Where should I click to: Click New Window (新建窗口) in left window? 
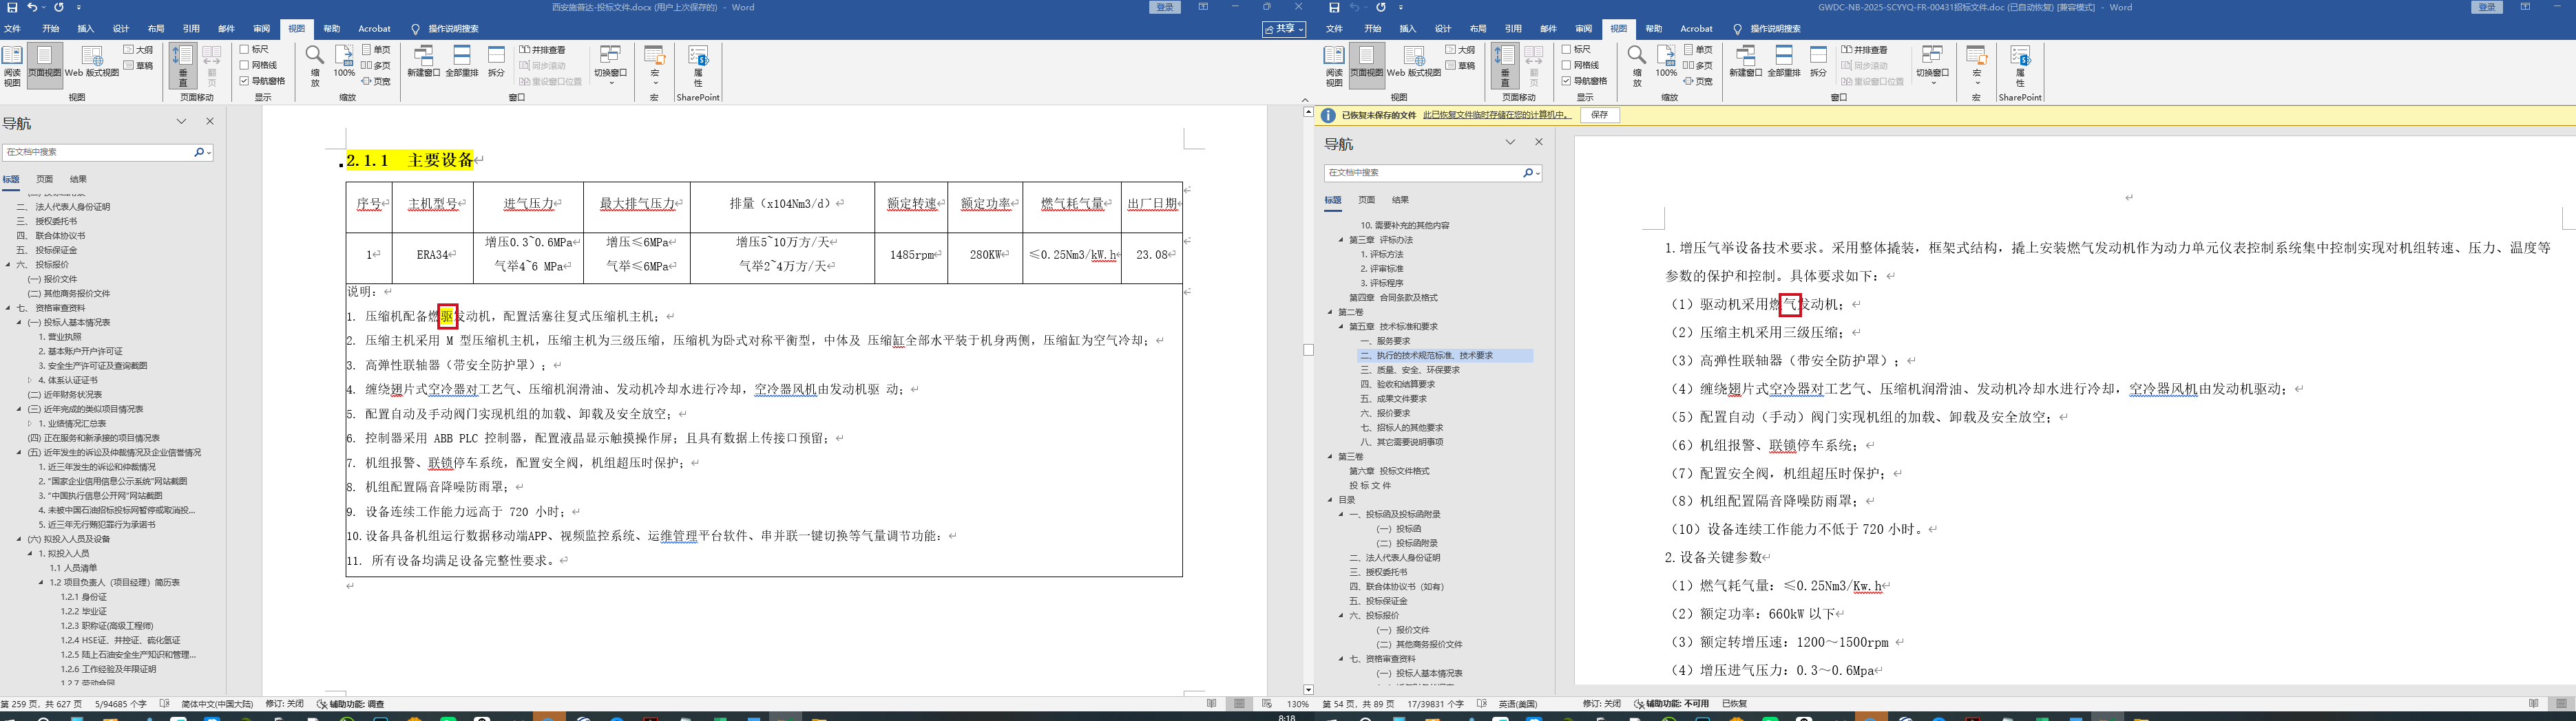point(424,62)
